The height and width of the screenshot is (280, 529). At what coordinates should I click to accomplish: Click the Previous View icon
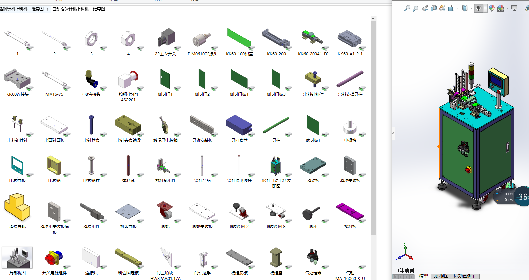pyautogui.click(x=425, y=8)
